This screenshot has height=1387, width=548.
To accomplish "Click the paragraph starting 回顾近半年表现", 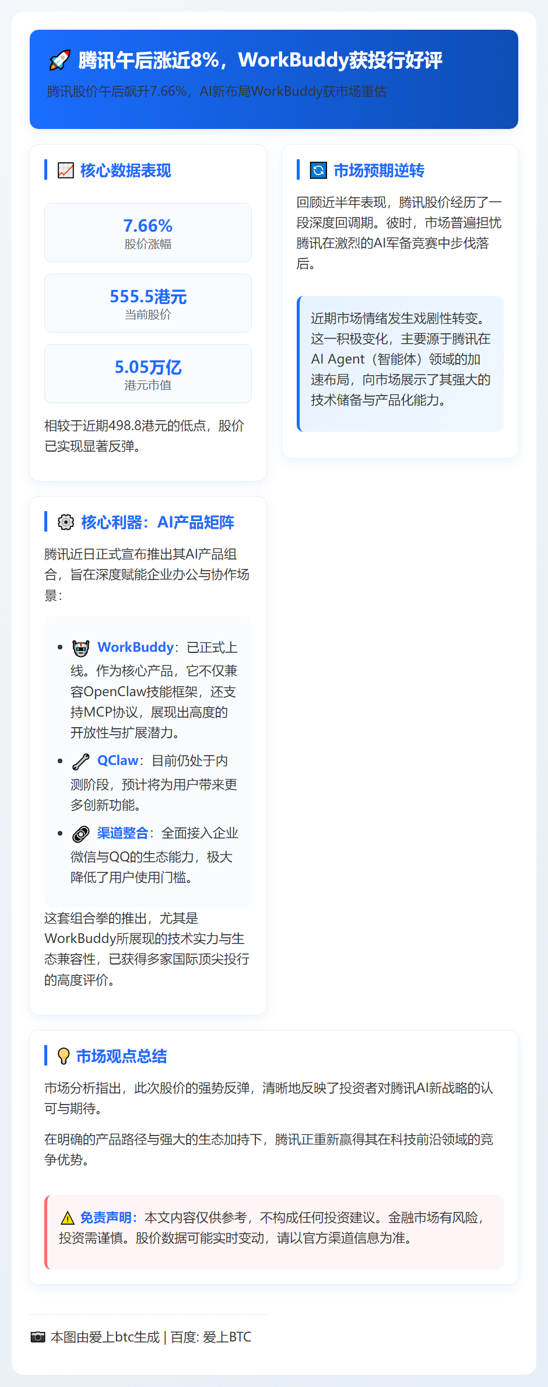I will [399, 233].
